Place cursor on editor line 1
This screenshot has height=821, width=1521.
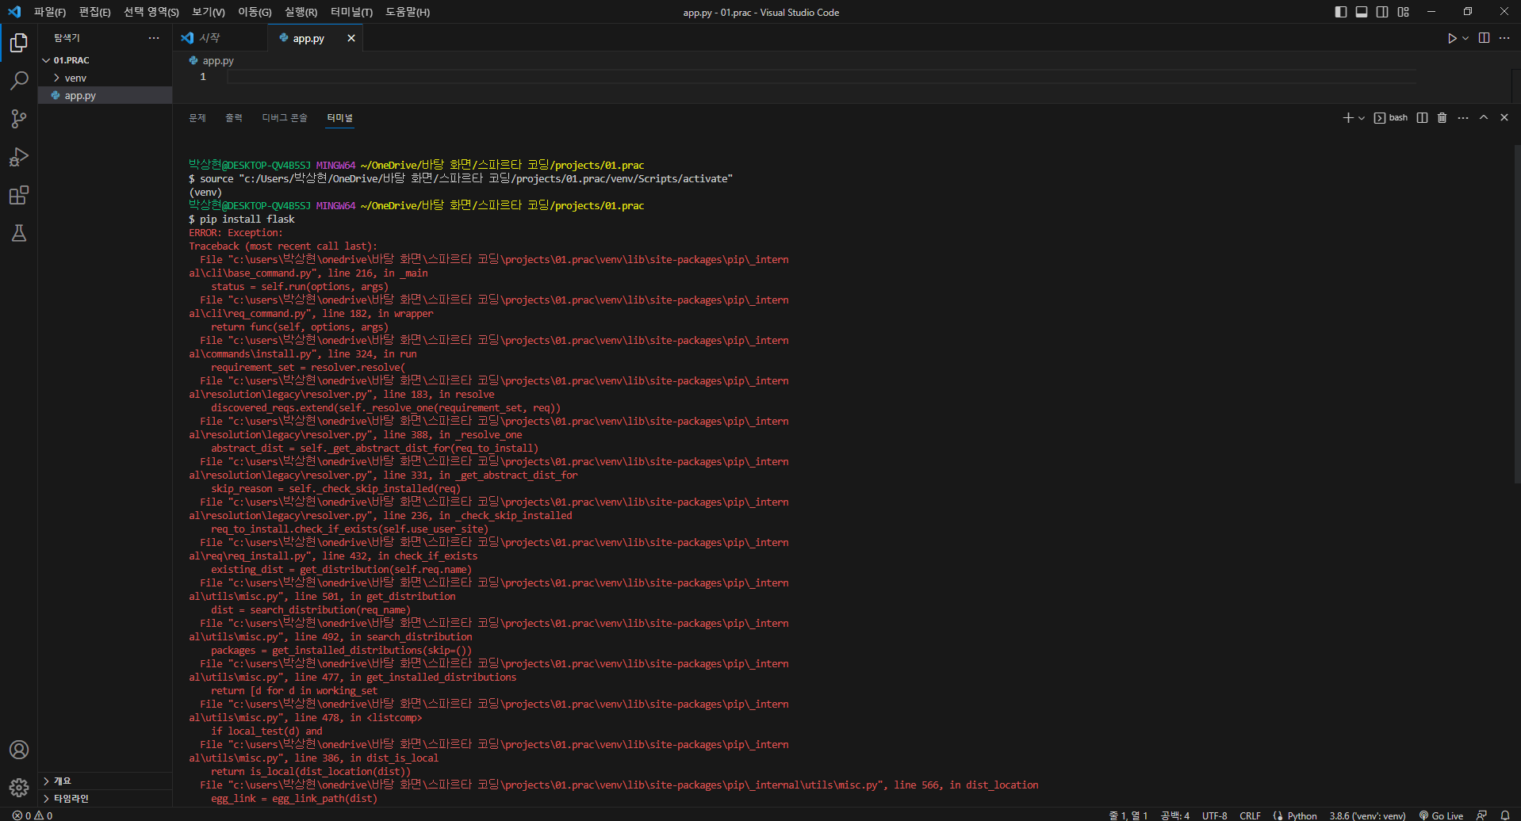click(x=822, y=77)
